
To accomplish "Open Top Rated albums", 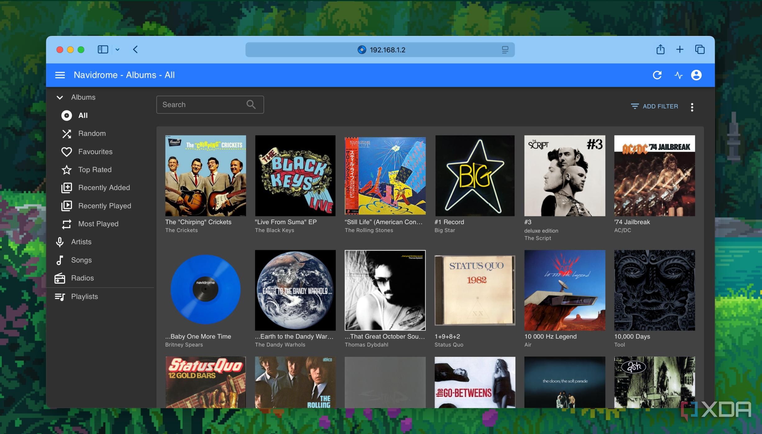I will point(95,170).
